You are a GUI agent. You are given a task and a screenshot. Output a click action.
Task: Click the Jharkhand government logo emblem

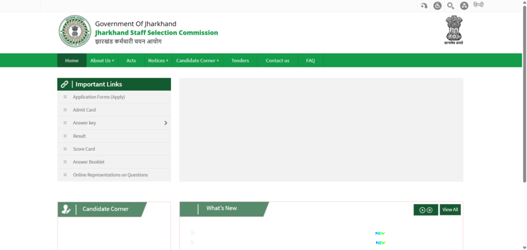click(74, 31)
